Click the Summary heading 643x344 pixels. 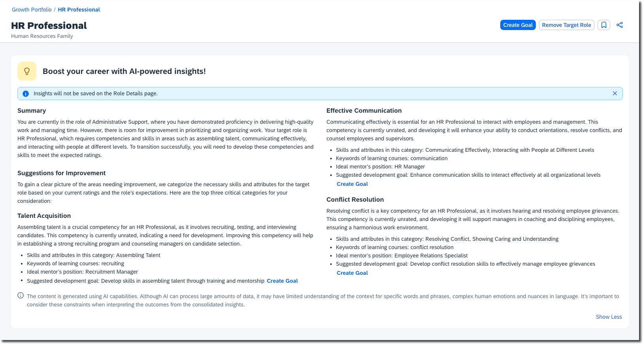click(32, 111)
